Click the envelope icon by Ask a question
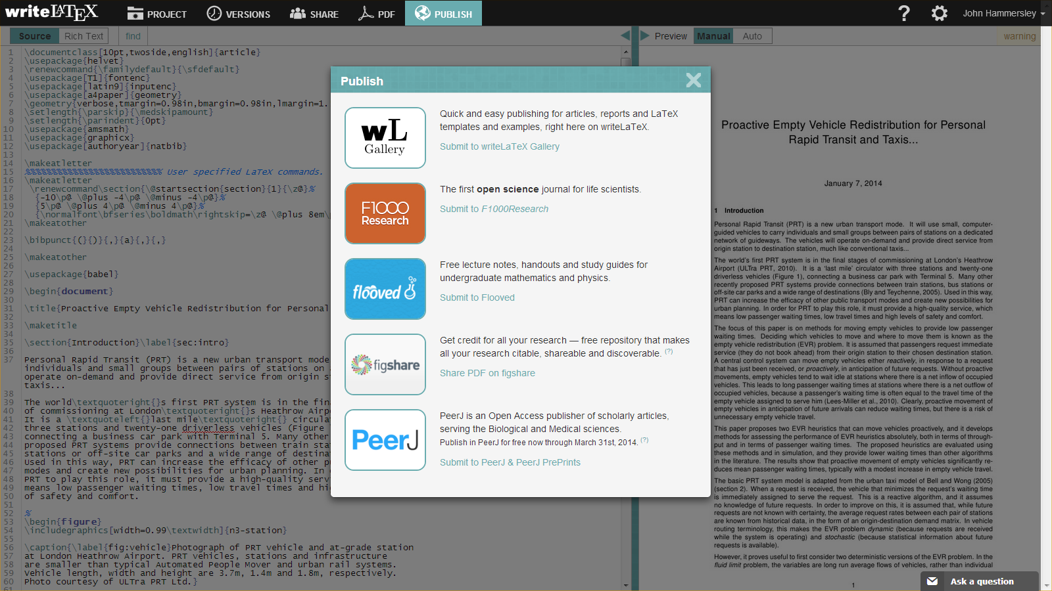 pos(932,581)
